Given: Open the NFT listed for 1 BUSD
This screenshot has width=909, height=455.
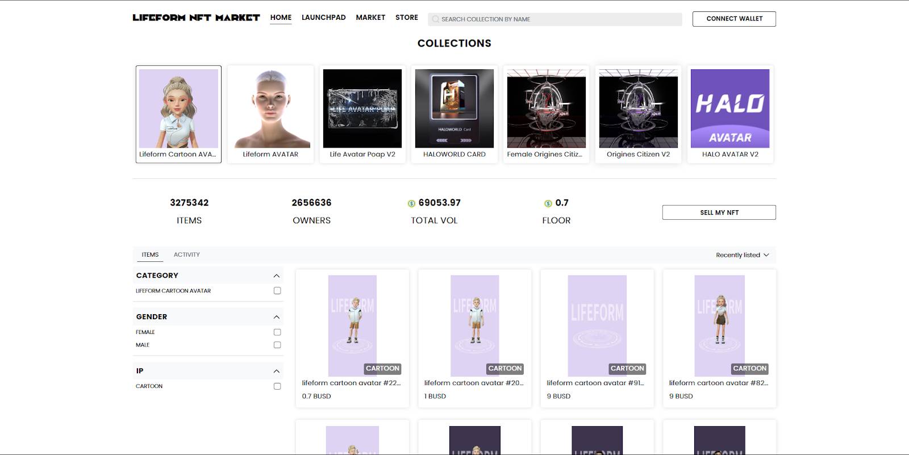Looking at the screenshot, I should 475,339.
